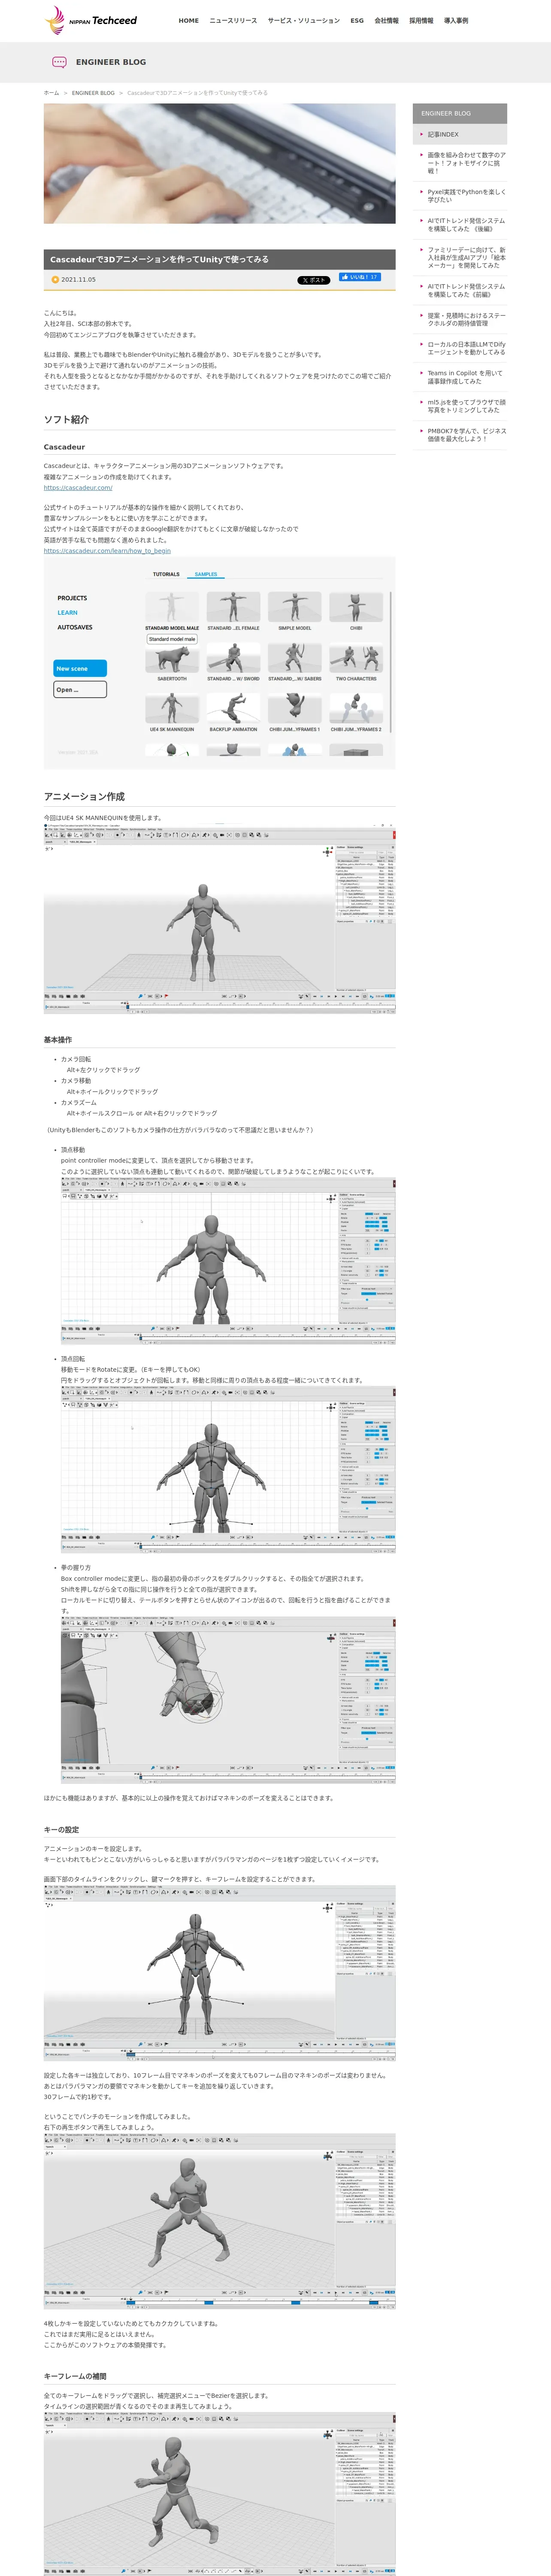Select AUTOSAVES in Cascadeur start screen

tap(75, 627)
